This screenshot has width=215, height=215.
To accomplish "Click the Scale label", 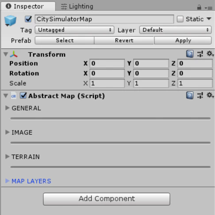I will (x=18, y=83).
